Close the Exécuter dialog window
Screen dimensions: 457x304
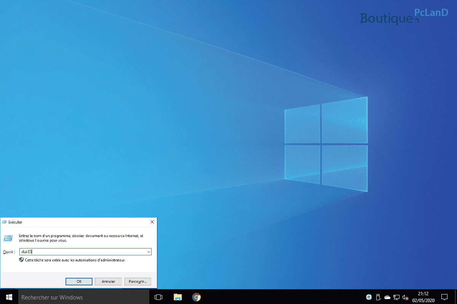(152, 222)
